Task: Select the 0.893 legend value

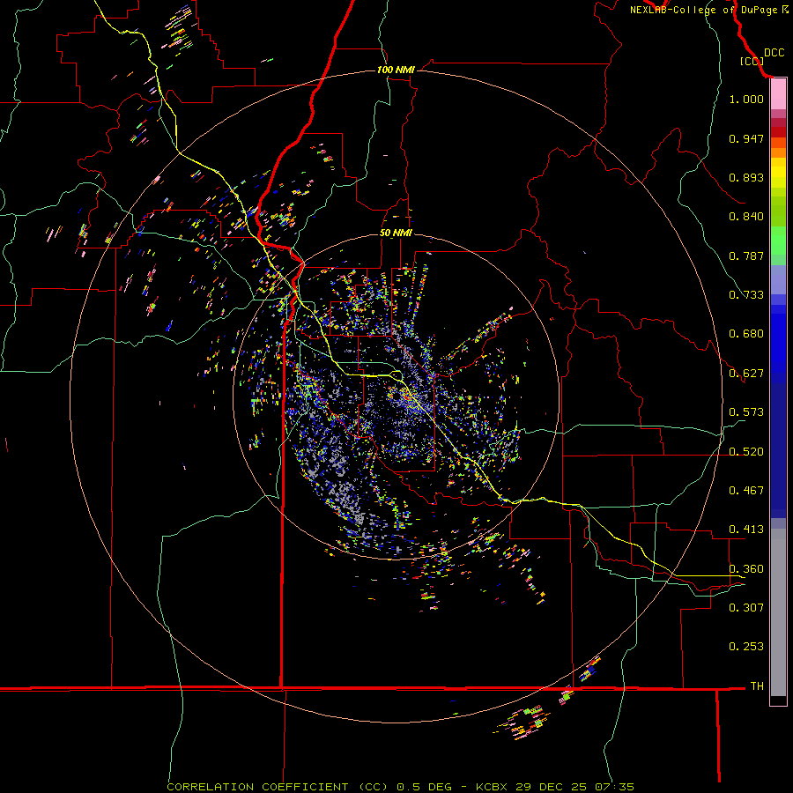Action: [746, 177]
